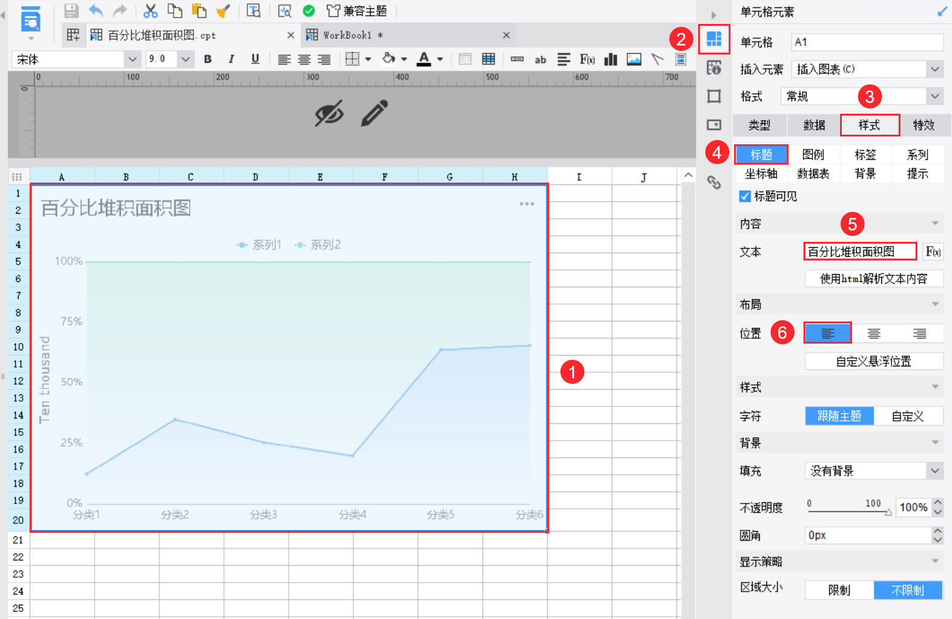Switch to the 样式 tab
Screen dimensions: 952x619
pos(869,125)
